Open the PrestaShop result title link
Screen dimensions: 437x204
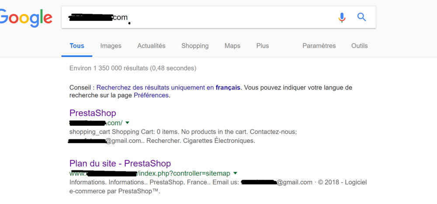[93, 113]
